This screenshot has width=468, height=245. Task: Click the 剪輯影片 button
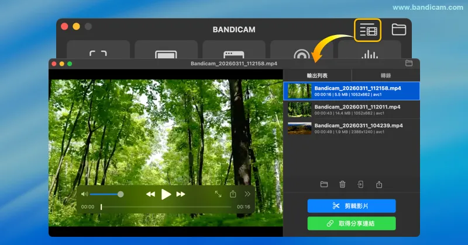[352, 206]
